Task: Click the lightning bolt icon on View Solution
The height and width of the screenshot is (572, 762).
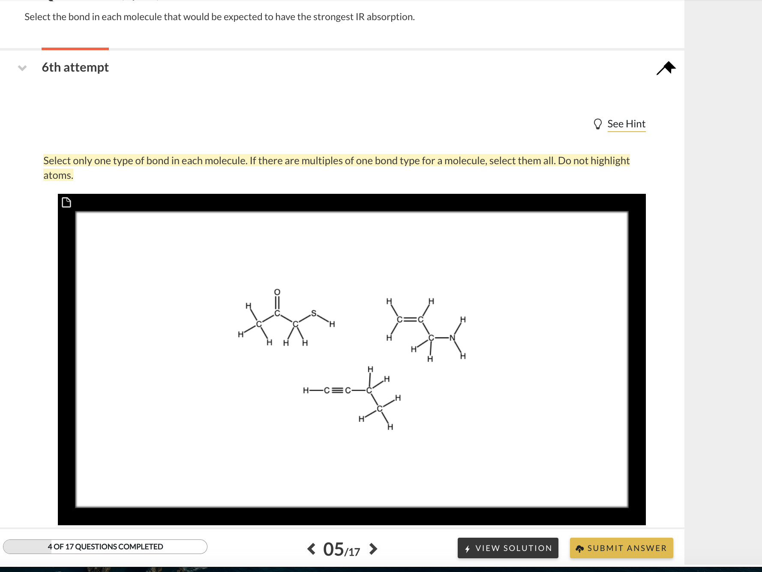Action: pos(468,548)
